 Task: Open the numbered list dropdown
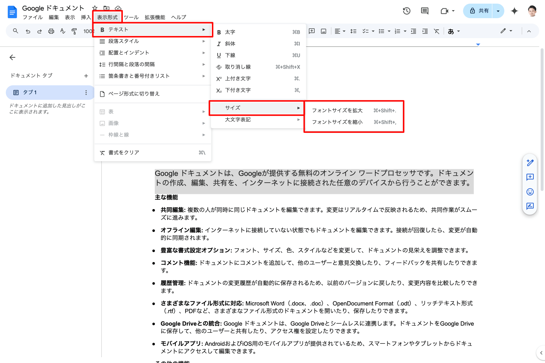[x=400, y=31]
